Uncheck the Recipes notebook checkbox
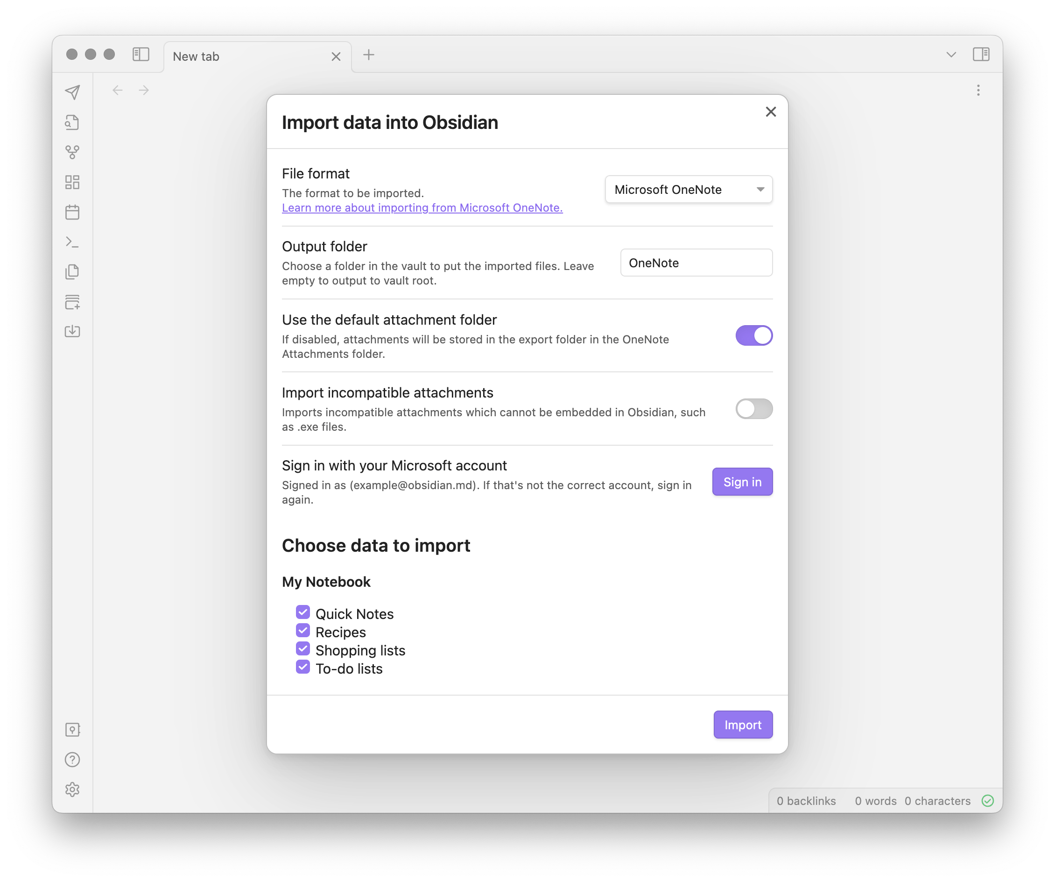The height and width of the screenshot is (882, 1055). [302, 630]
